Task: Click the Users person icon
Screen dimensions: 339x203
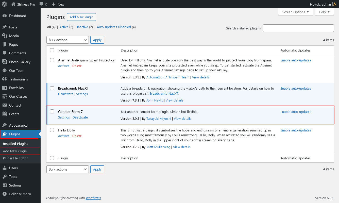Action: 5,168
